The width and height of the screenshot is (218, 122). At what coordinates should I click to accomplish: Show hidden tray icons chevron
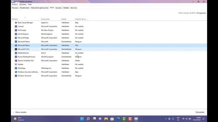tap(166, 119)
